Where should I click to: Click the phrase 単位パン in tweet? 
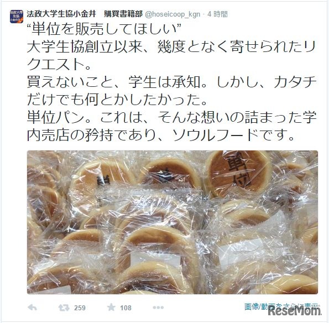click(56, 118)
